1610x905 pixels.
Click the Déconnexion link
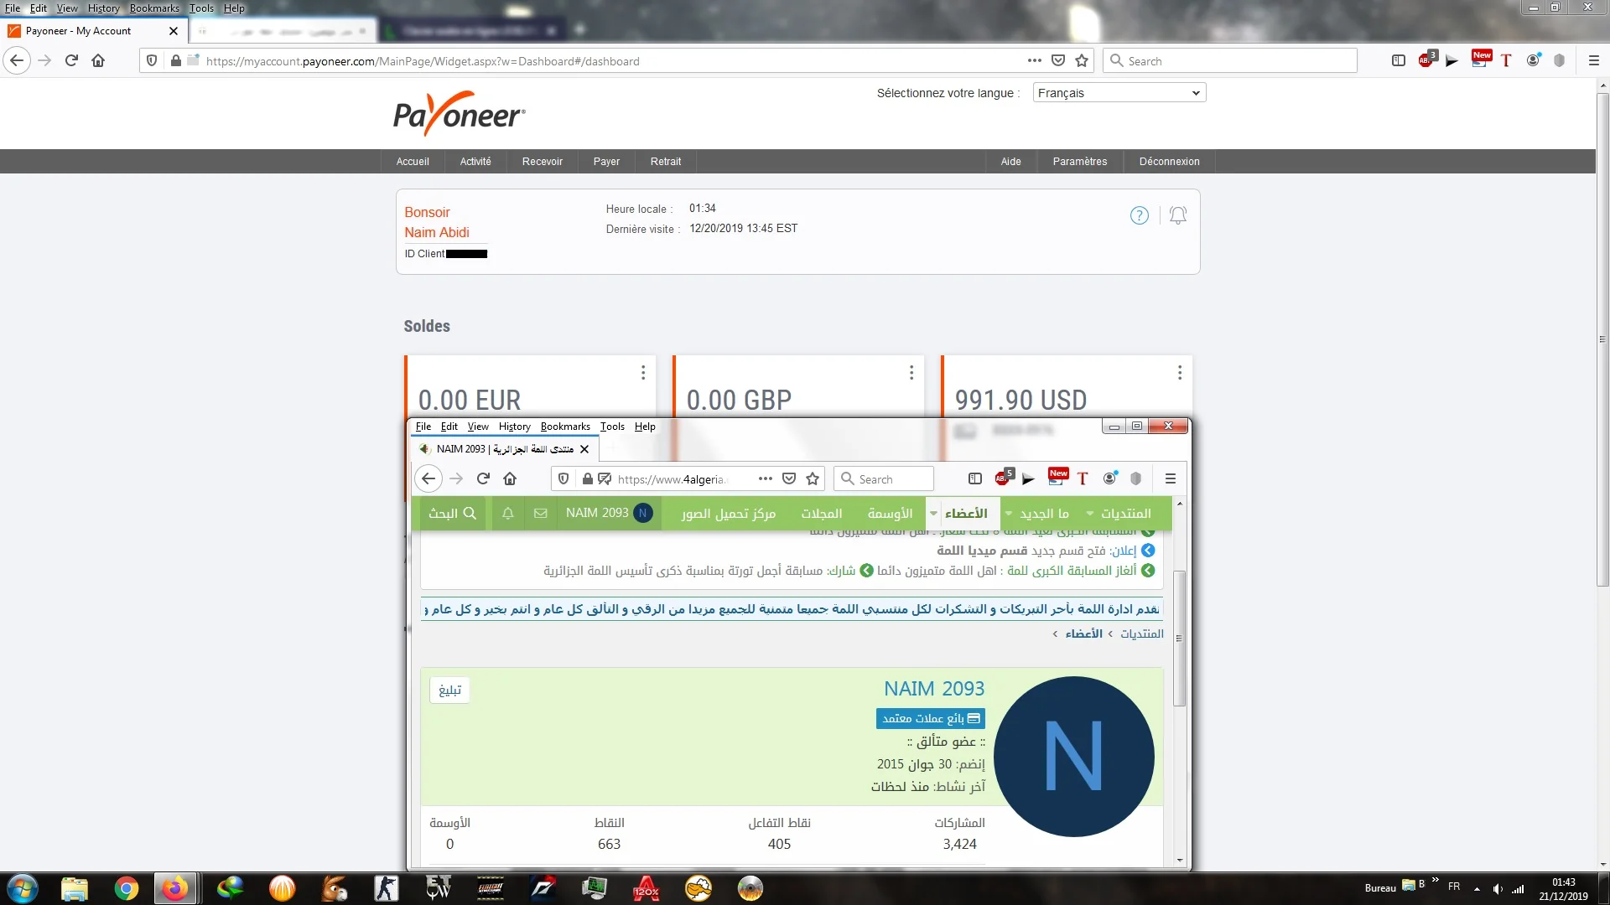[x=1169, y=162]
